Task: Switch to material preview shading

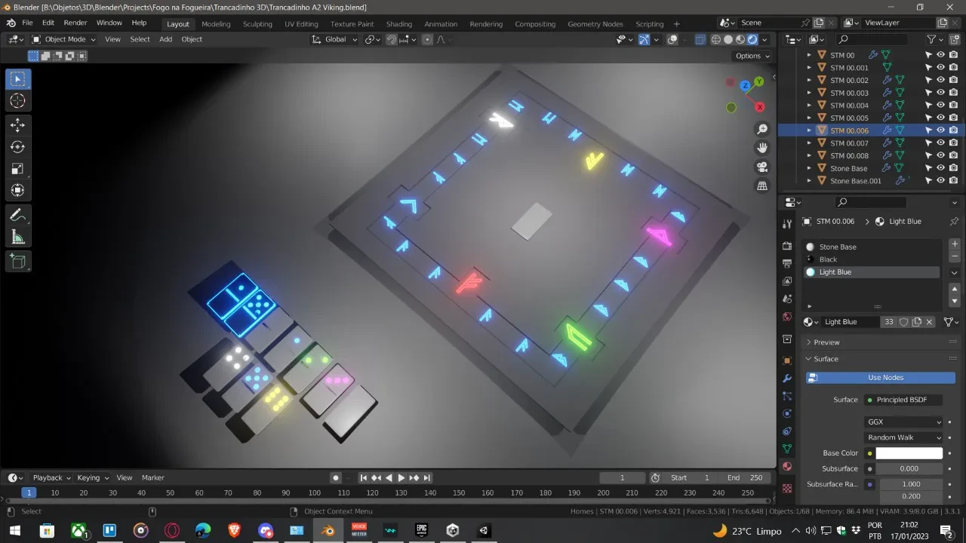Action: 740,39
